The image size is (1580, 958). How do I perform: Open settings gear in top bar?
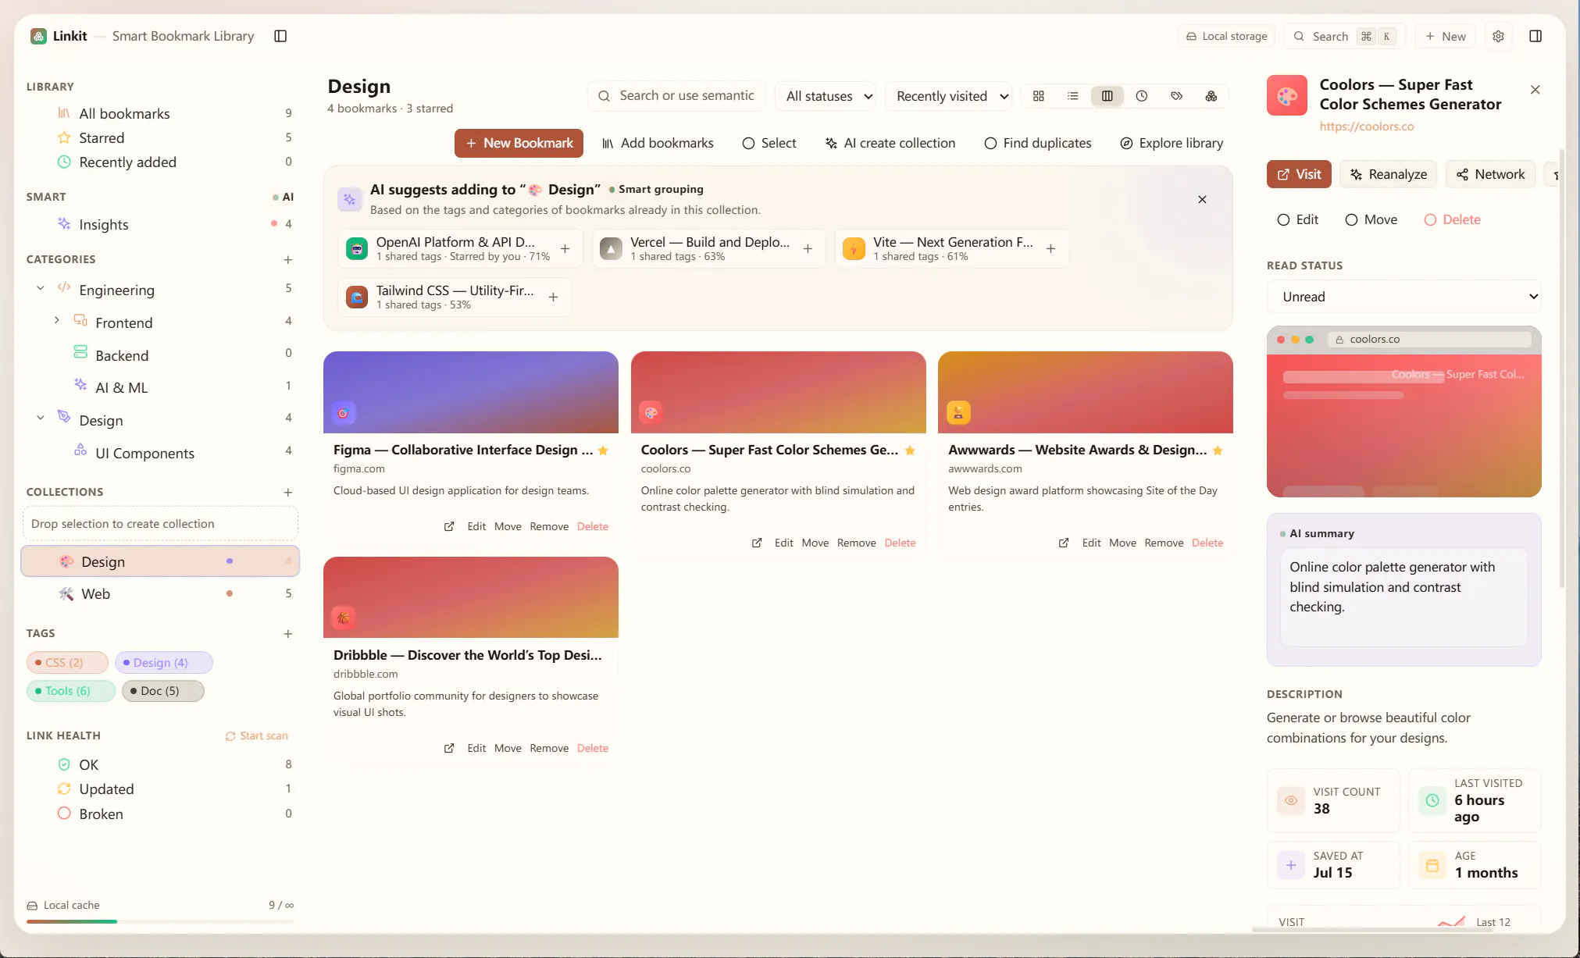coord(1498,36)
